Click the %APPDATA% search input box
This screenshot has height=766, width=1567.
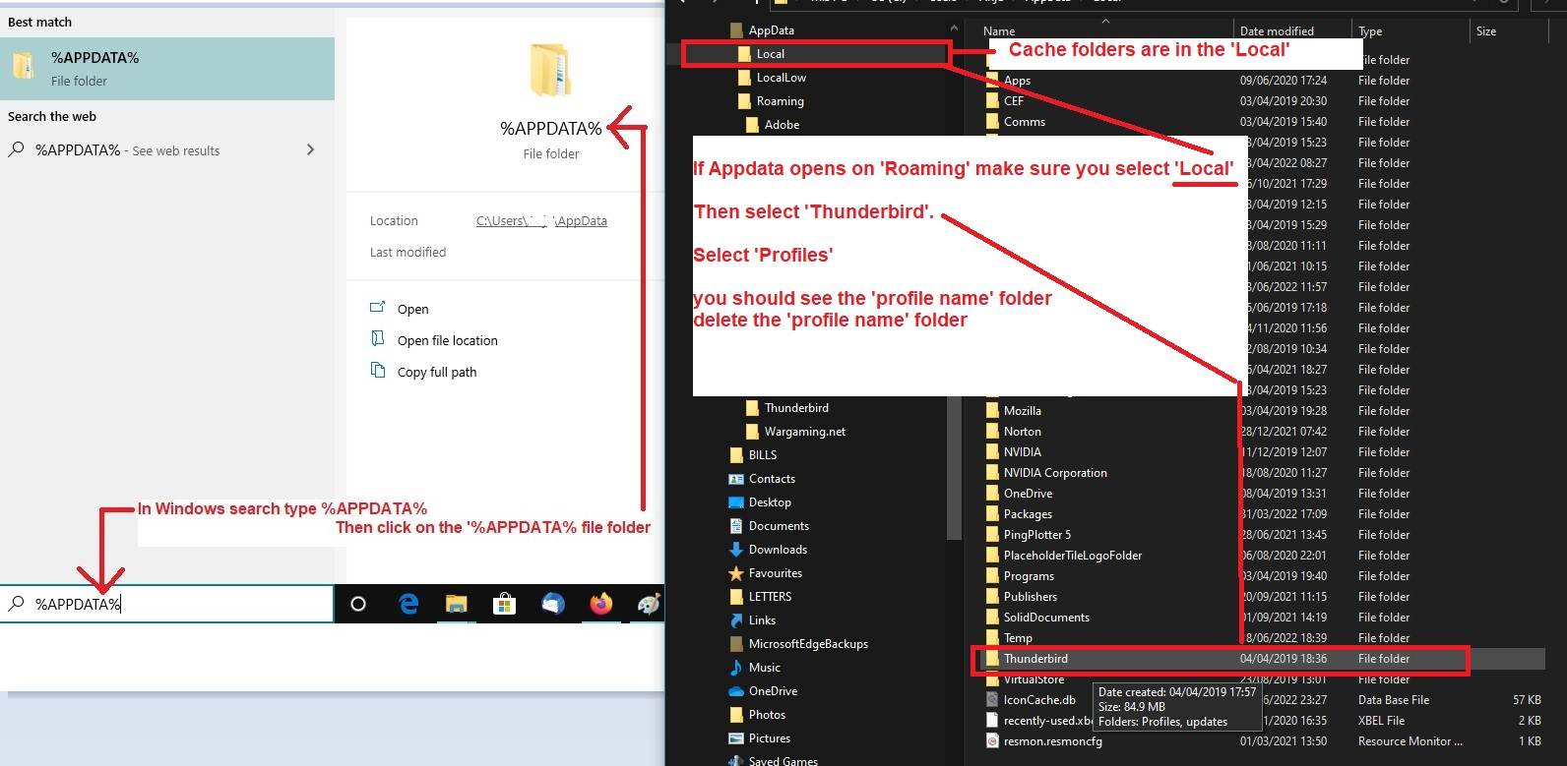pos(167,604)
